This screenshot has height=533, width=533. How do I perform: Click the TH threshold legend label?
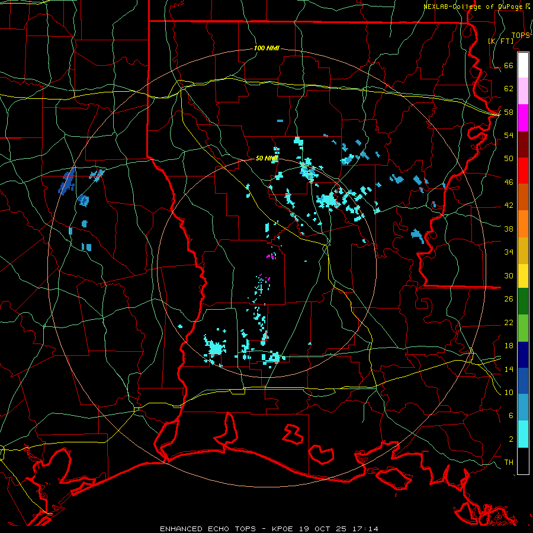pos(509,462)
